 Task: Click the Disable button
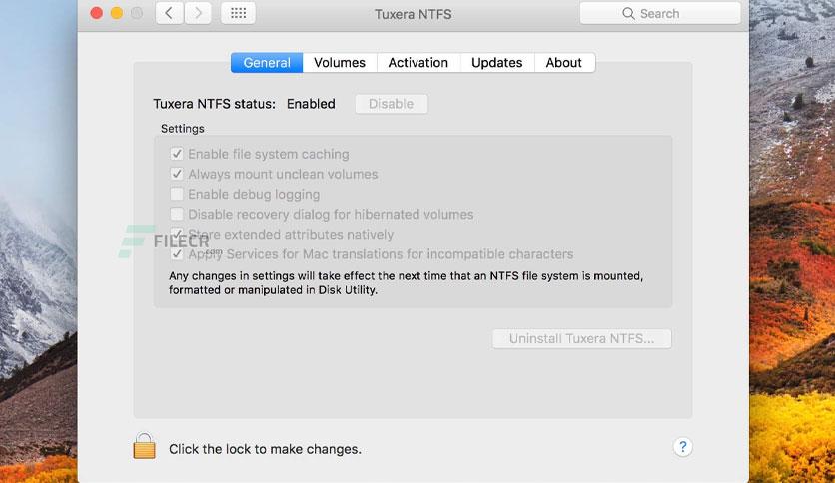tap(392, 104)
